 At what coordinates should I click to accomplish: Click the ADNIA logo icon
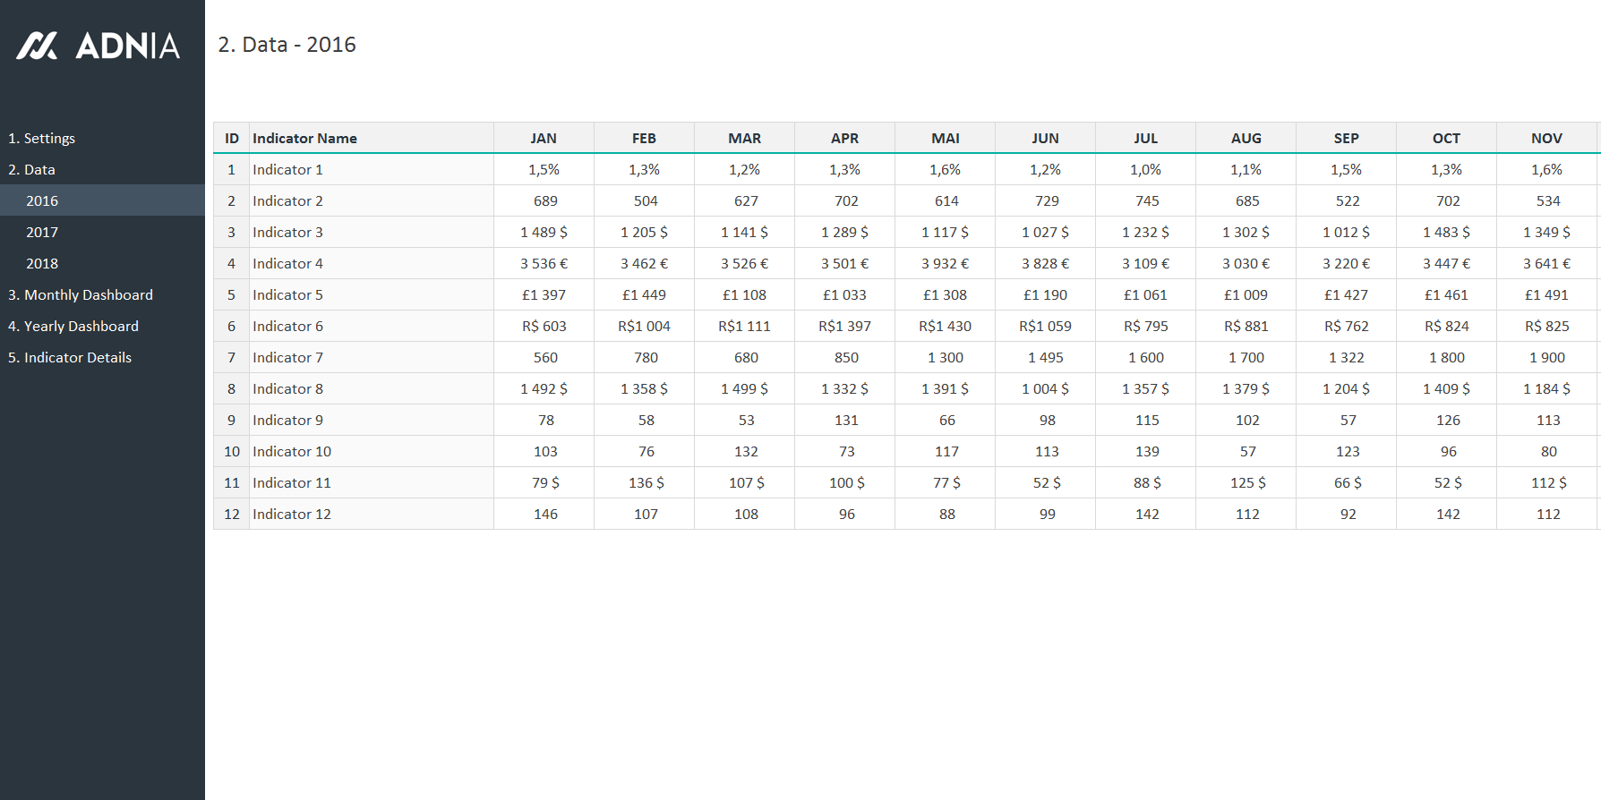tap(37, 46)
